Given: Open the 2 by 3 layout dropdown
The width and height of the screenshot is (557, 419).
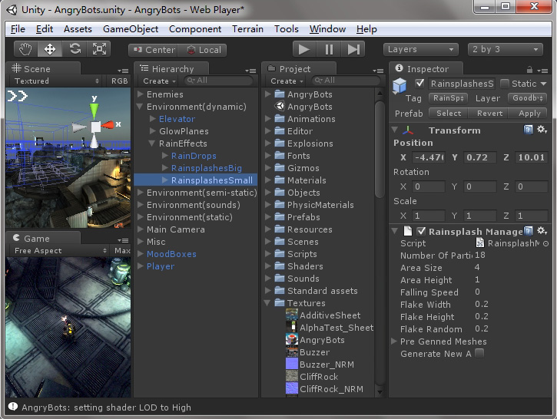Looking at the screenshot, I should (506, 49).
